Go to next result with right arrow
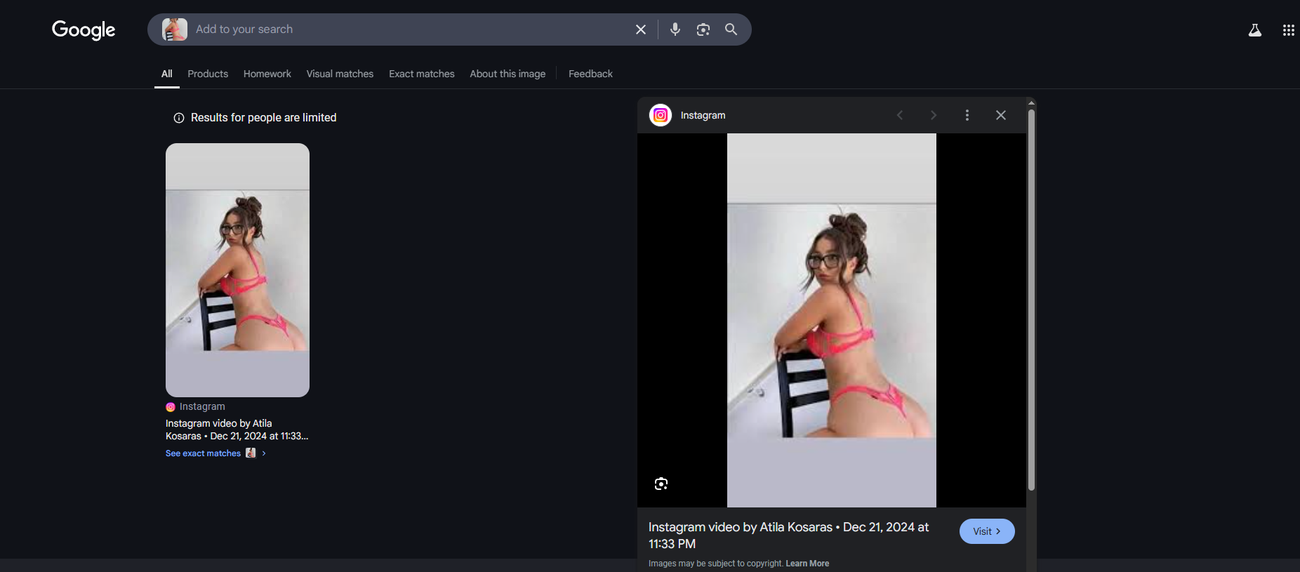1300x572 pixels. [x=934, y=115]
